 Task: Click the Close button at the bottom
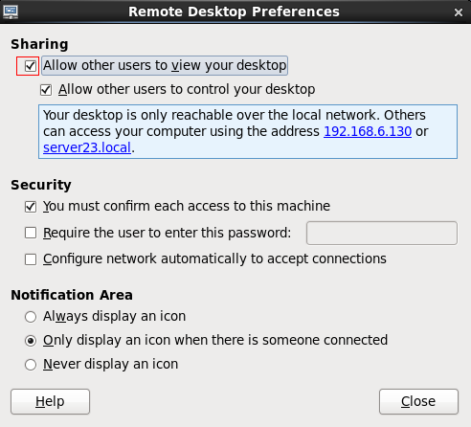tap(418, 401)
